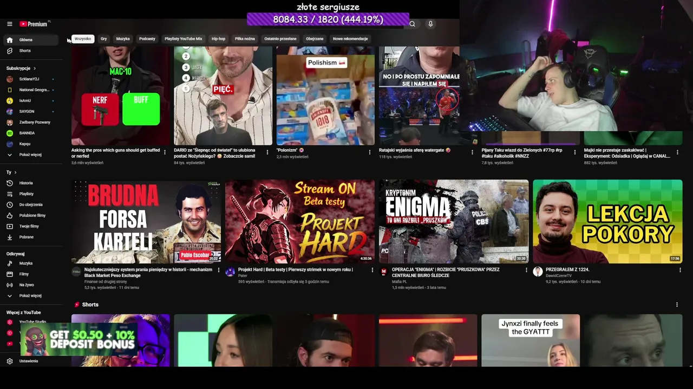The image size is (693, 389).
Task: Open title Ratajski wyjaśnia aferę watergate
Action: (415, 150)
